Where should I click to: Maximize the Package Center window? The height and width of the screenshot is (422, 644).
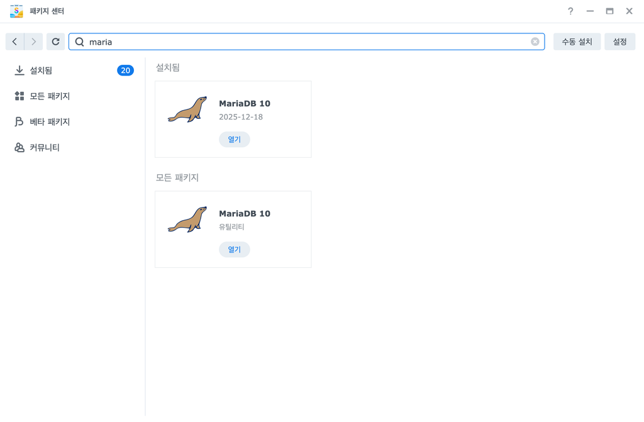click(x=609, y=11)
